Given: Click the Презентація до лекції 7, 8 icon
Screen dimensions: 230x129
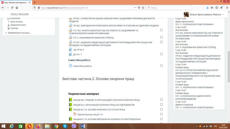Looking at the screenshot, I should click(x=75, y=114).
